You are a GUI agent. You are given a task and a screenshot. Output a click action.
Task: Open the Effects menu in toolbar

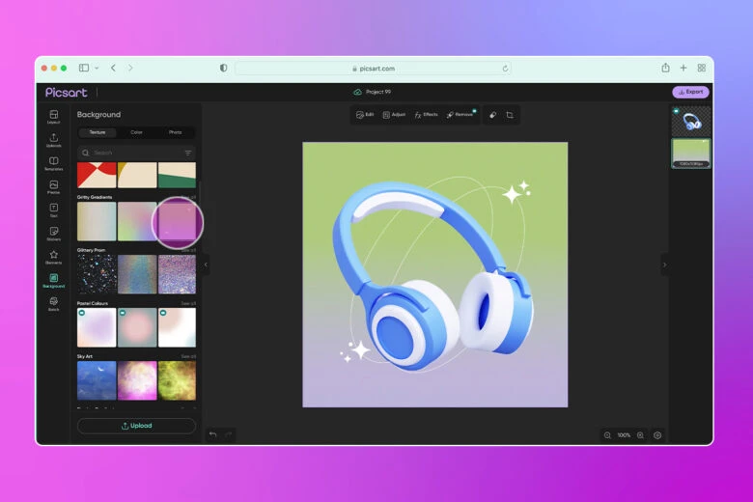coord(426,115)
